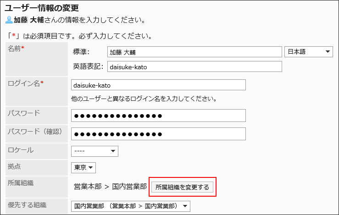Click the ログイン名 field label
339x215 pixels.
coord(26,83)
